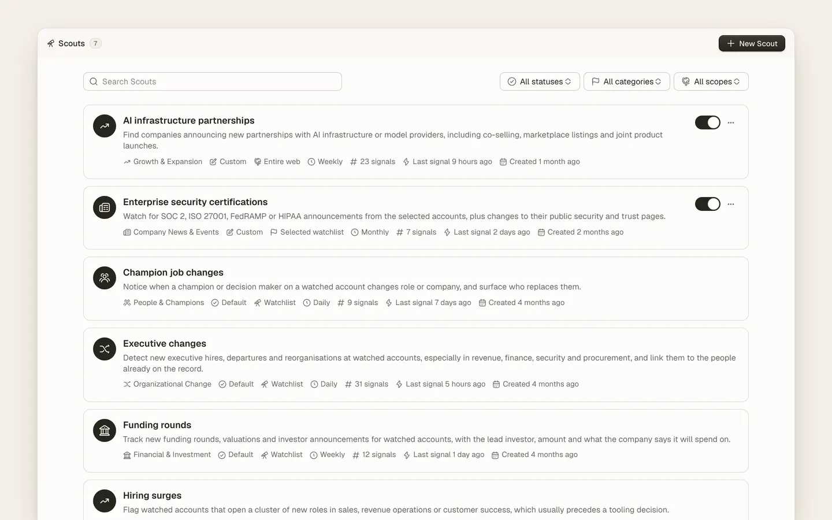Open the Funding rounds scout title
Viewport: 832px width, 520px height.
tap(157, 425)
